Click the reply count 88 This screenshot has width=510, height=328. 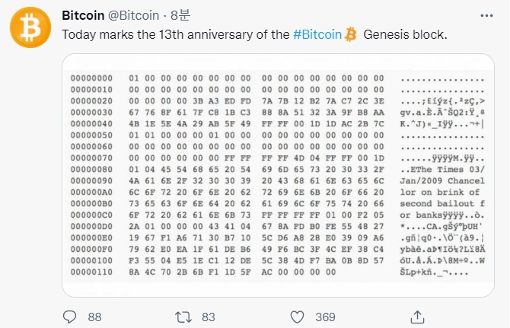[95, 317]
